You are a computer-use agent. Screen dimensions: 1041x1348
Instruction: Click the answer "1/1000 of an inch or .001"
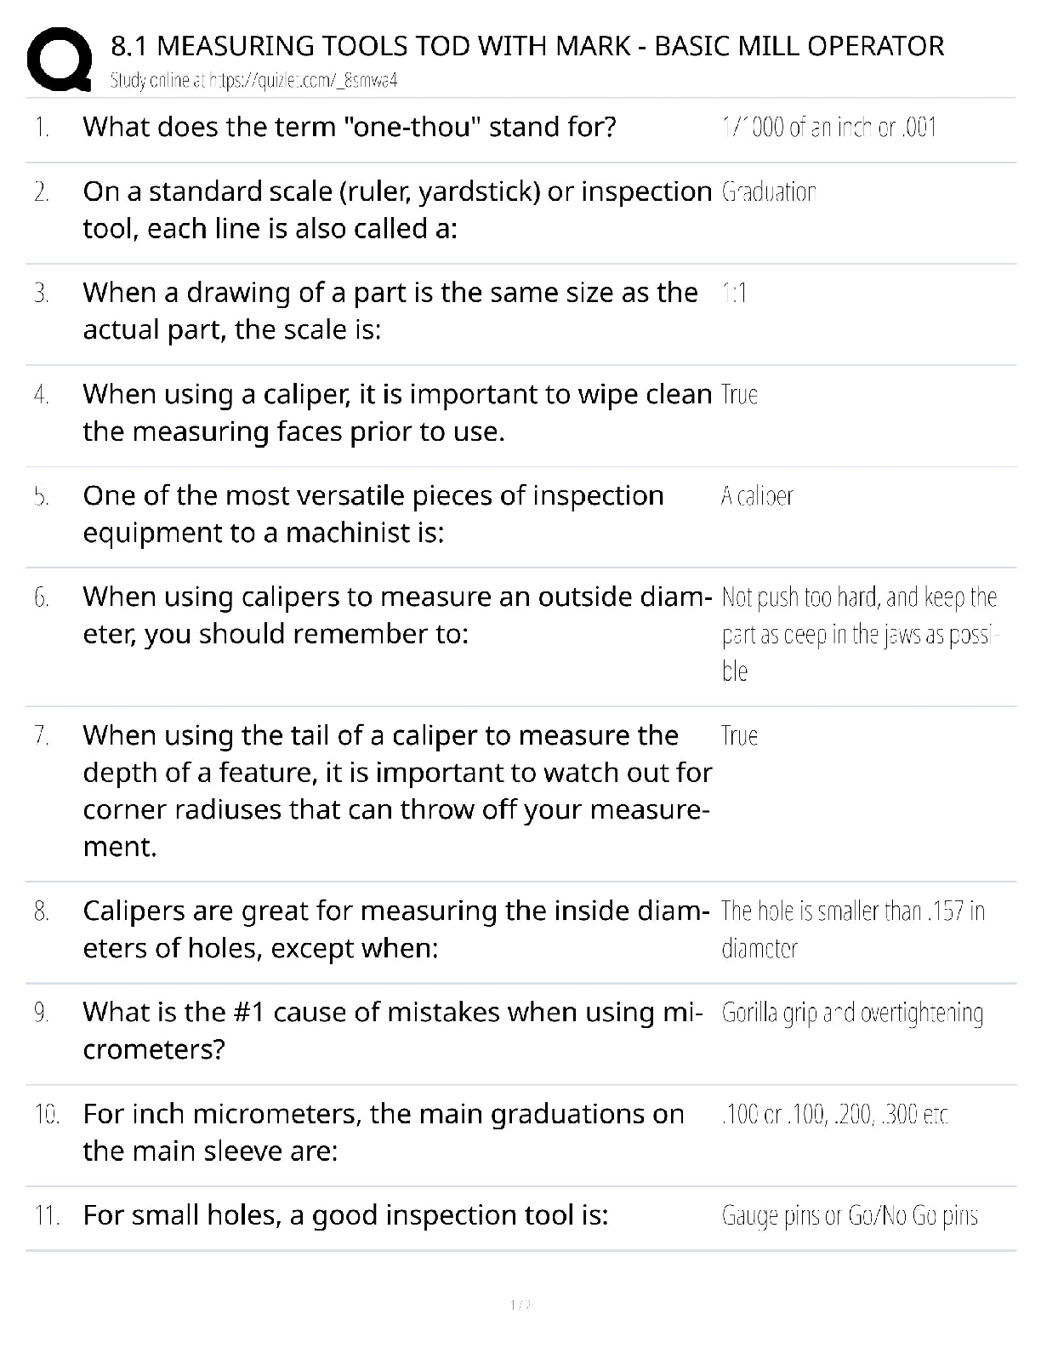(x=828, y=128)
